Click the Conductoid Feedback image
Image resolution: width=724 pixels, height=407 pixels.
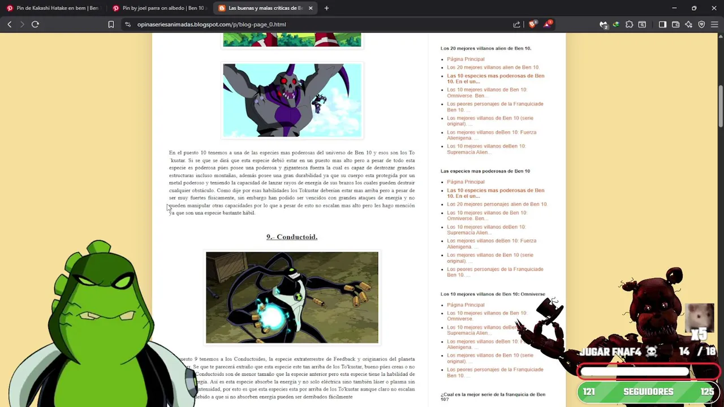292,297
